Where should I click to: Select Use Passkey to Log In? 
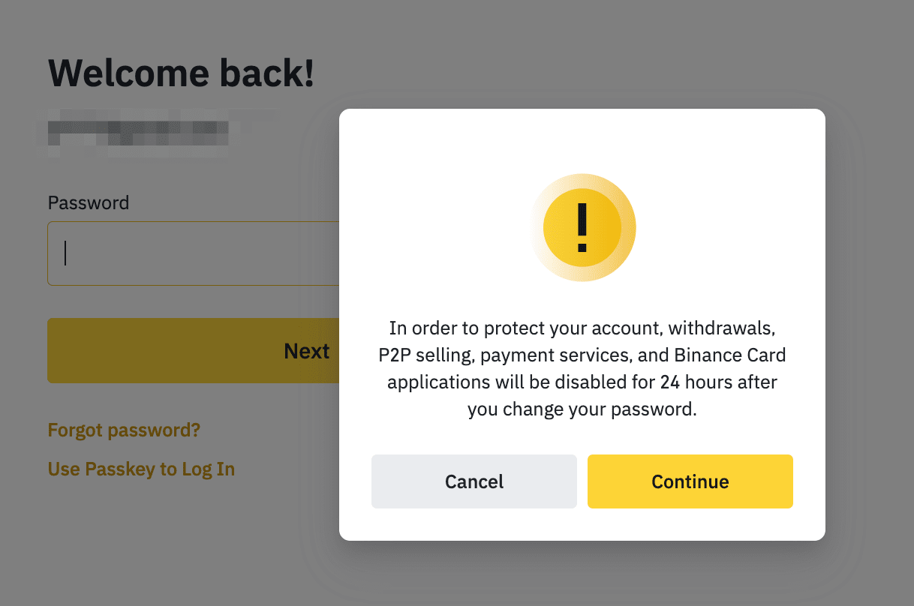click(x=141, y=469)
